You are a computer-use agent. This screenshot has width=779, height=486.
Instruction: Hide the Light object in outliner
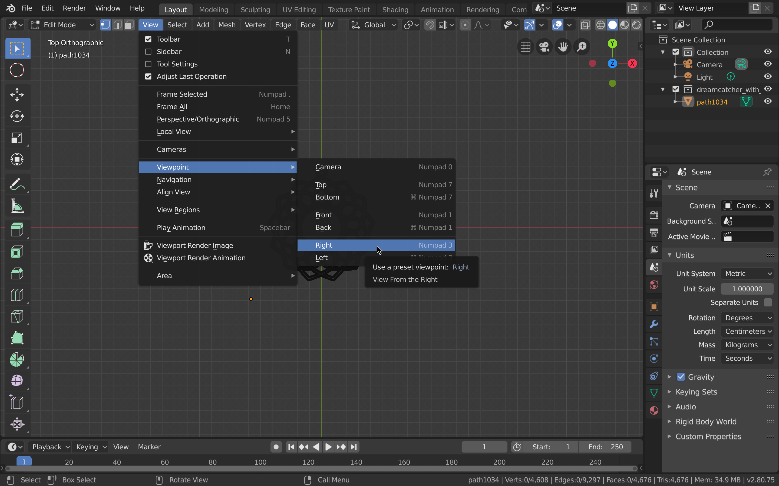tap(768, 76)
